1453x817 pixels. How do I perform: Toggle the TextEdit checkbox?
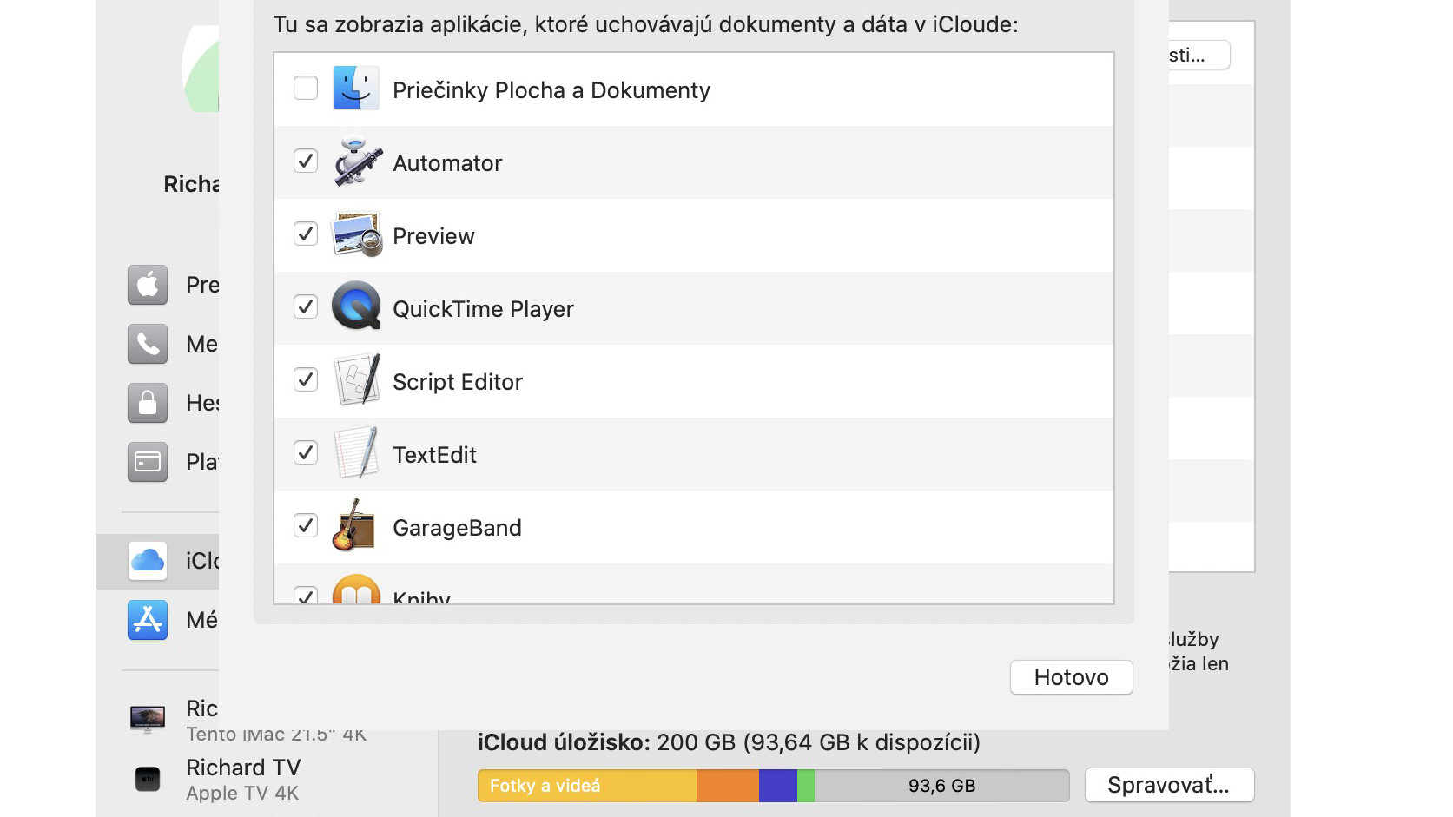[306, 452]
